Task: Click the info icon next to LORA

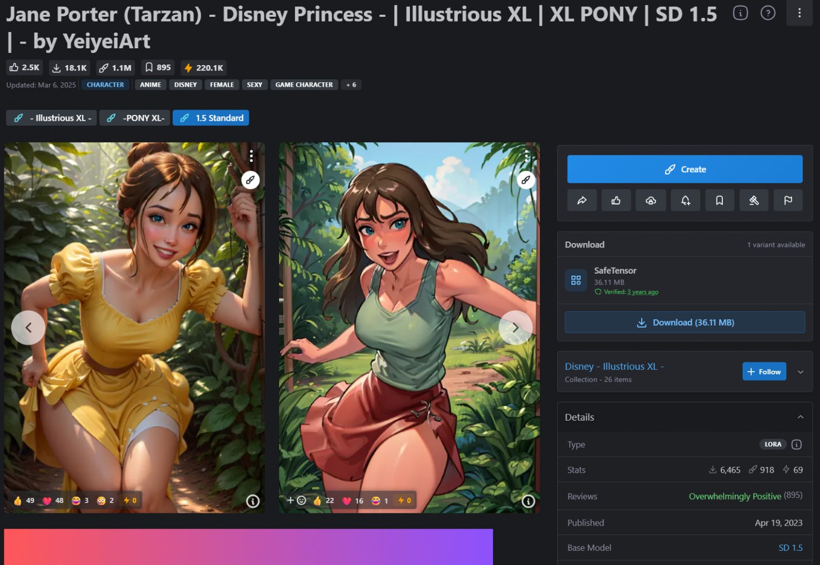Action: [797, 445]
